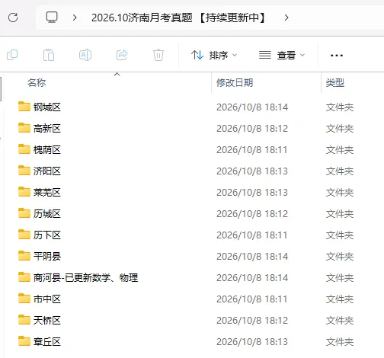384x358 pixels.
Task: Click the paste toolbar icon
Action: coord(49,55)
